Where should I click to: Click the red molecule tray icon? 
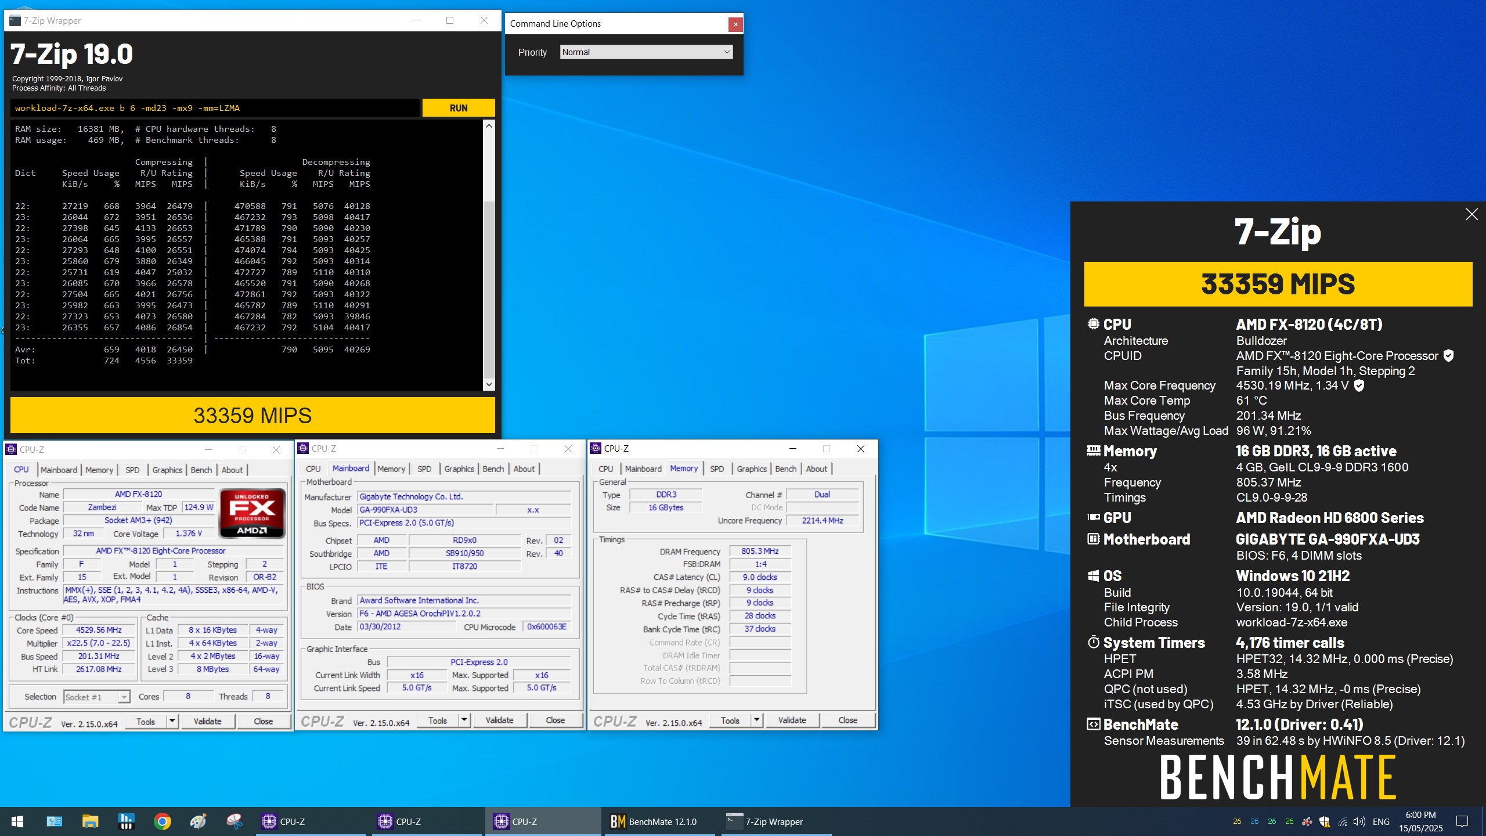[1307, 821]
